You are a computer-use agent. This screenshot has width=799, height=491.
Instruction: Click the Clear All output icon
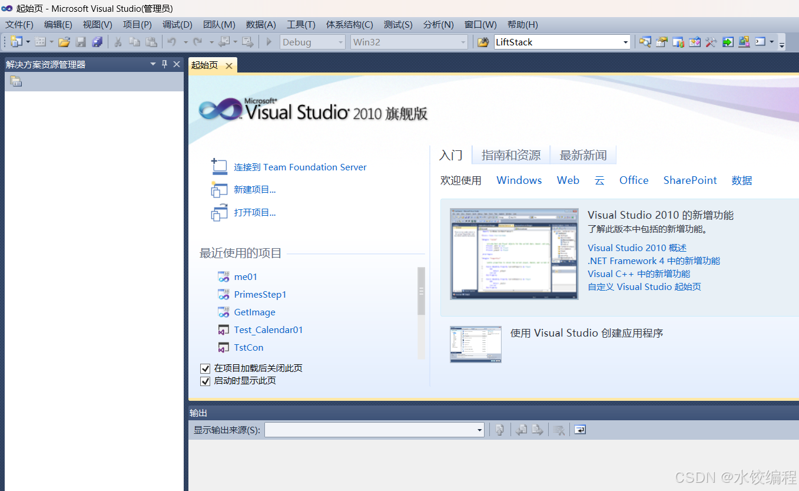coord(559,430)
